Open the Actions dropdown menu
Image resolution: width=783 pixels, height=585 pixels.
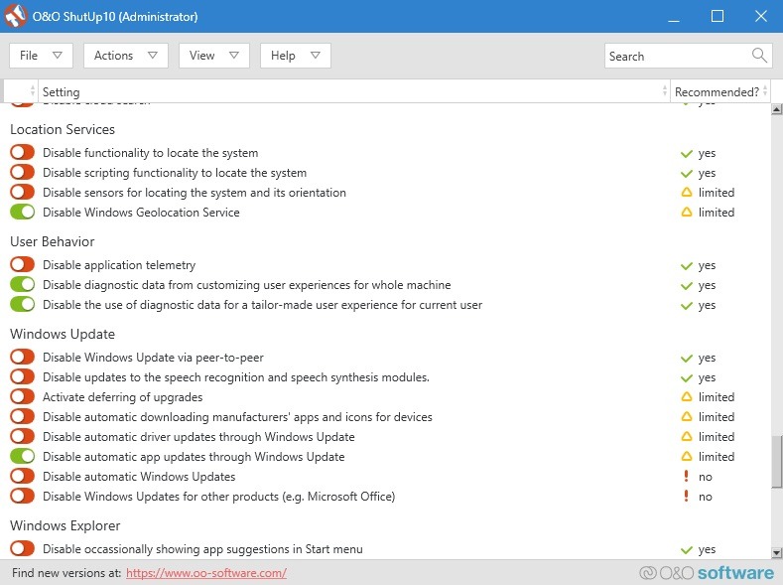click(x=126, y=56)
